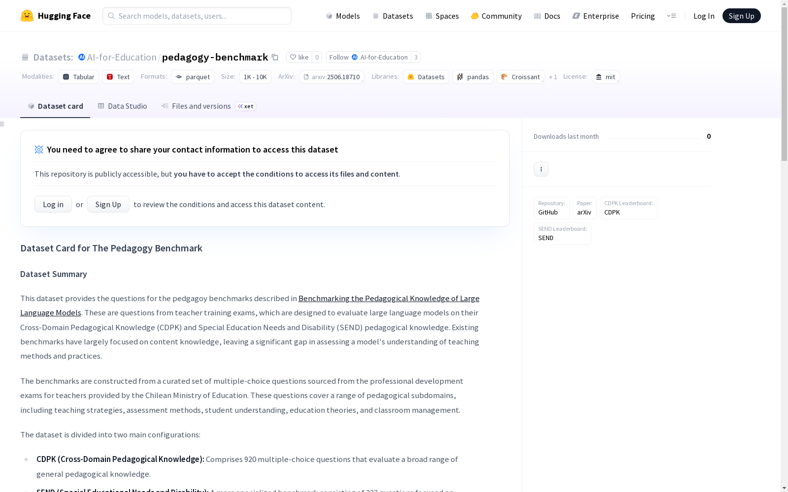Filter by the Tabular modality tag
The image size is (788, 492).
pos(79,77)
